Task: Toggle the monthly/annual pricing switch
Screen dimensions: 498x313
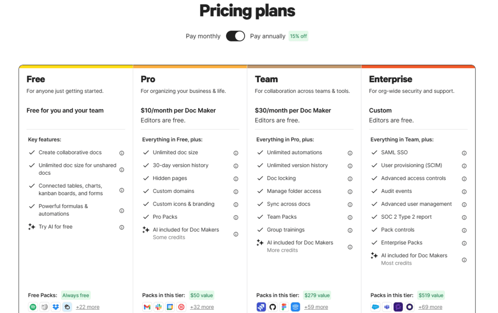Action: tap(235, 36)
